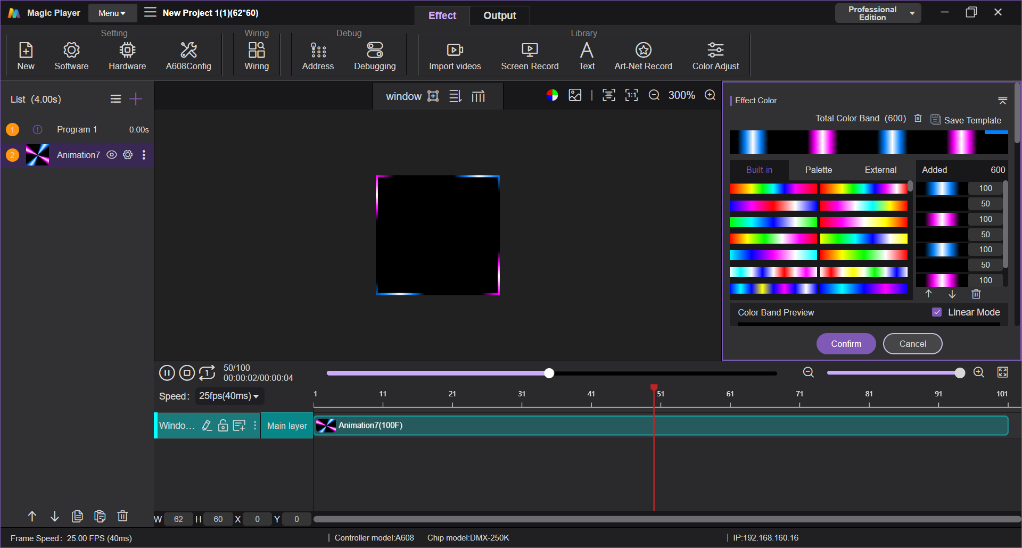
Task: Click the first Built-in rainbow color band
Action: click(x=773, y=188)
